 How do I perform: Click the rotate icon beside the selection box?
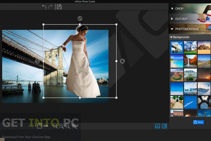122,61
